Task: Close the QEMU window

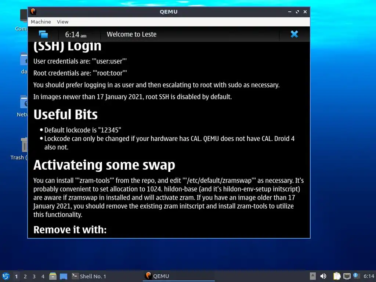Action: 305,12
